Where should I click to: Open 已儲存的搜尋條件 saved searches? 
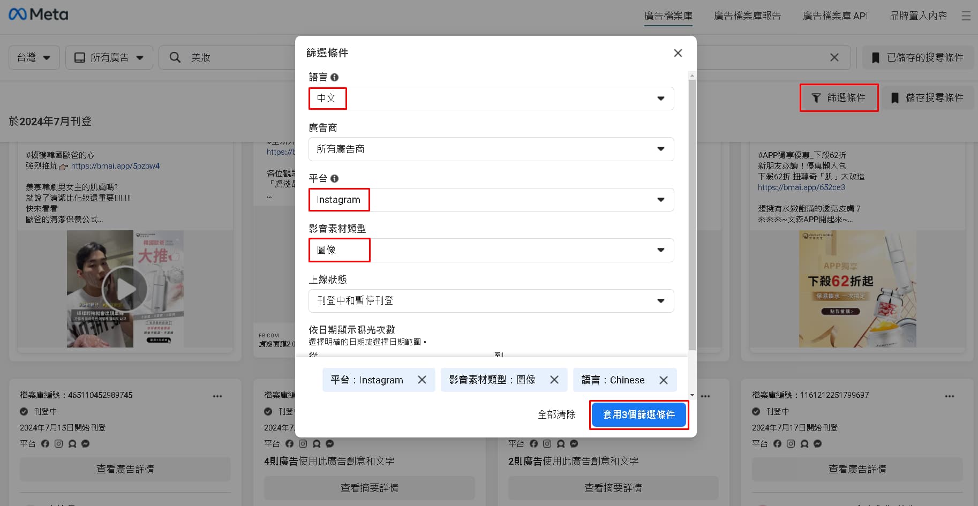tap(918, 57)
